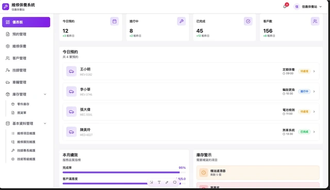330x190 pixels.
Task: Click the 煞車系統 service label
Action: click(289, 130)
